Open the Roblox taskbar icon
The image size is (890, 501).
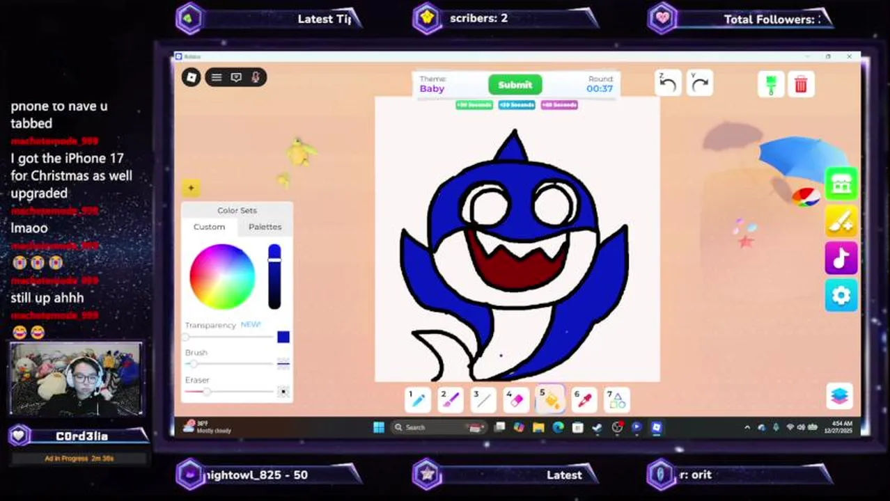[656, 427]
